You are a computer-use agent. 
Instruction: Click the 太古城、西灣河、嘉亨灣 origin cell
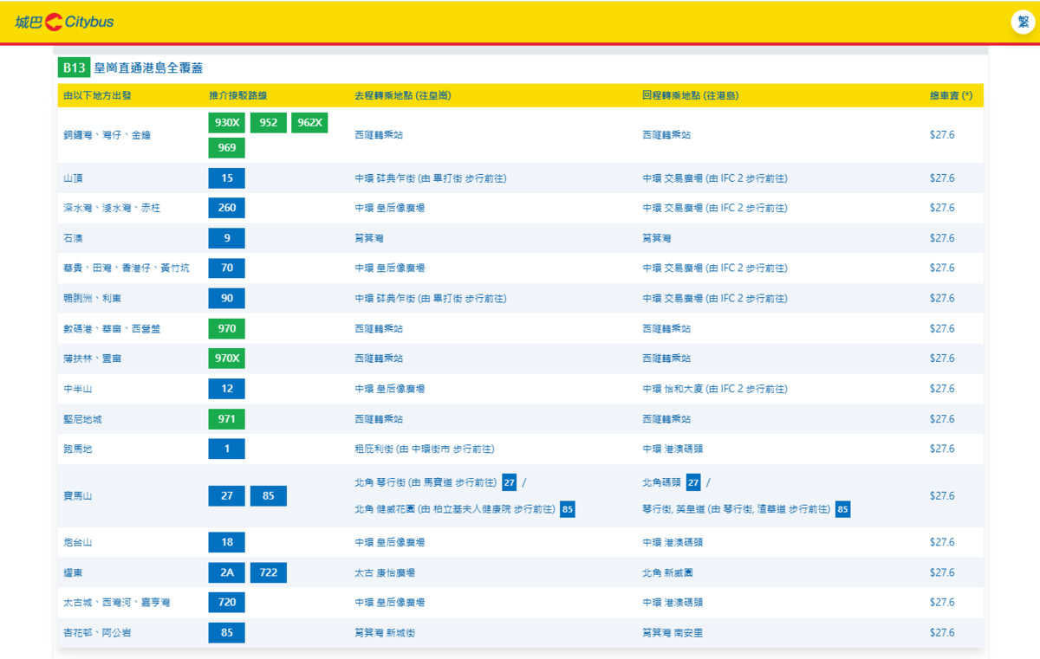click(x=117, y=603)
